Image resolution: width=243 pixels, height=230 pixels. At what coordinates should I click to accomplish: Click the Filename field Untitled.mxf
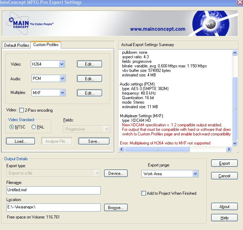click(x=53, y=190)
